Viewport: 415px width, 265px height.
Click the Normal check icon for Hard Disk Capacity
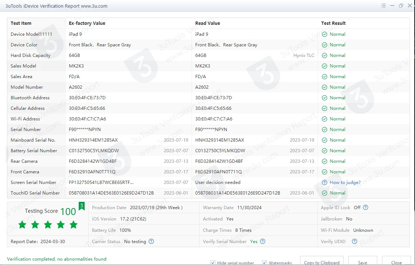tap(324, 55)
